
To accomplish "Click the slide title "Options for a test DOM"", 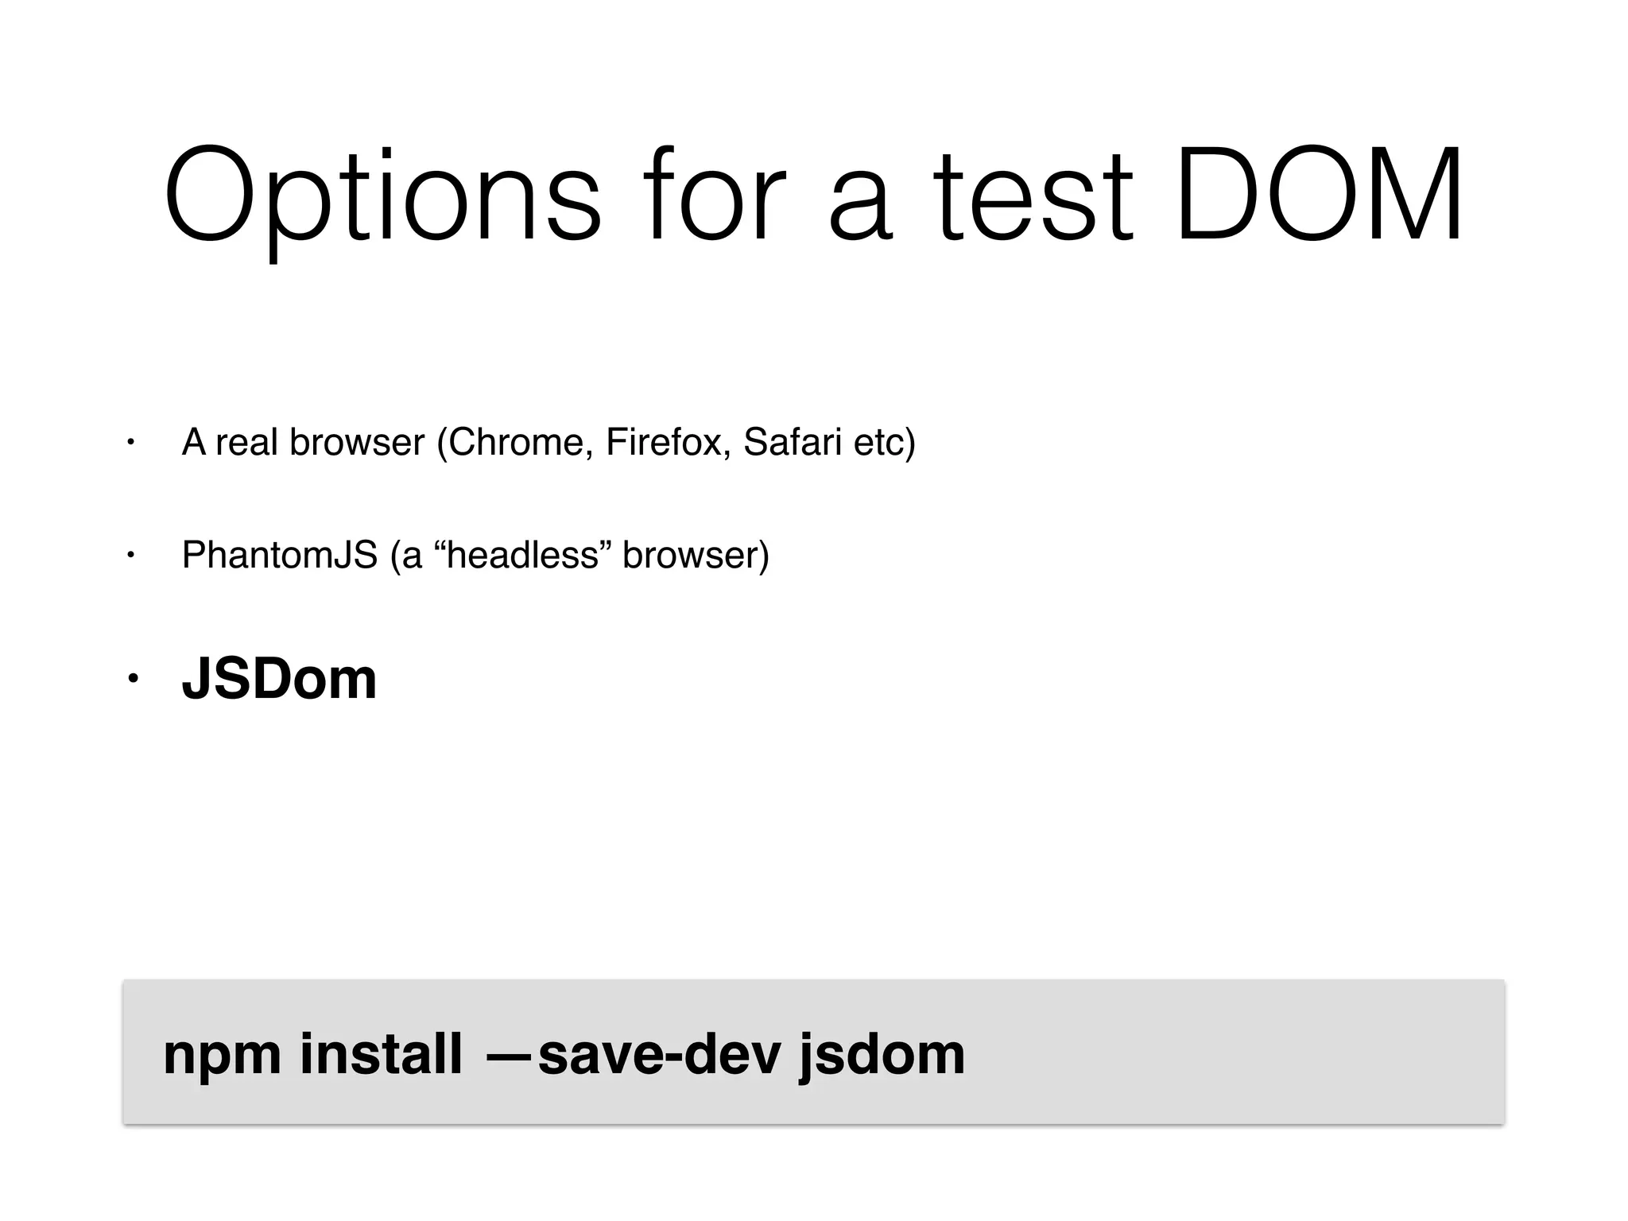I will click(813, 199).
